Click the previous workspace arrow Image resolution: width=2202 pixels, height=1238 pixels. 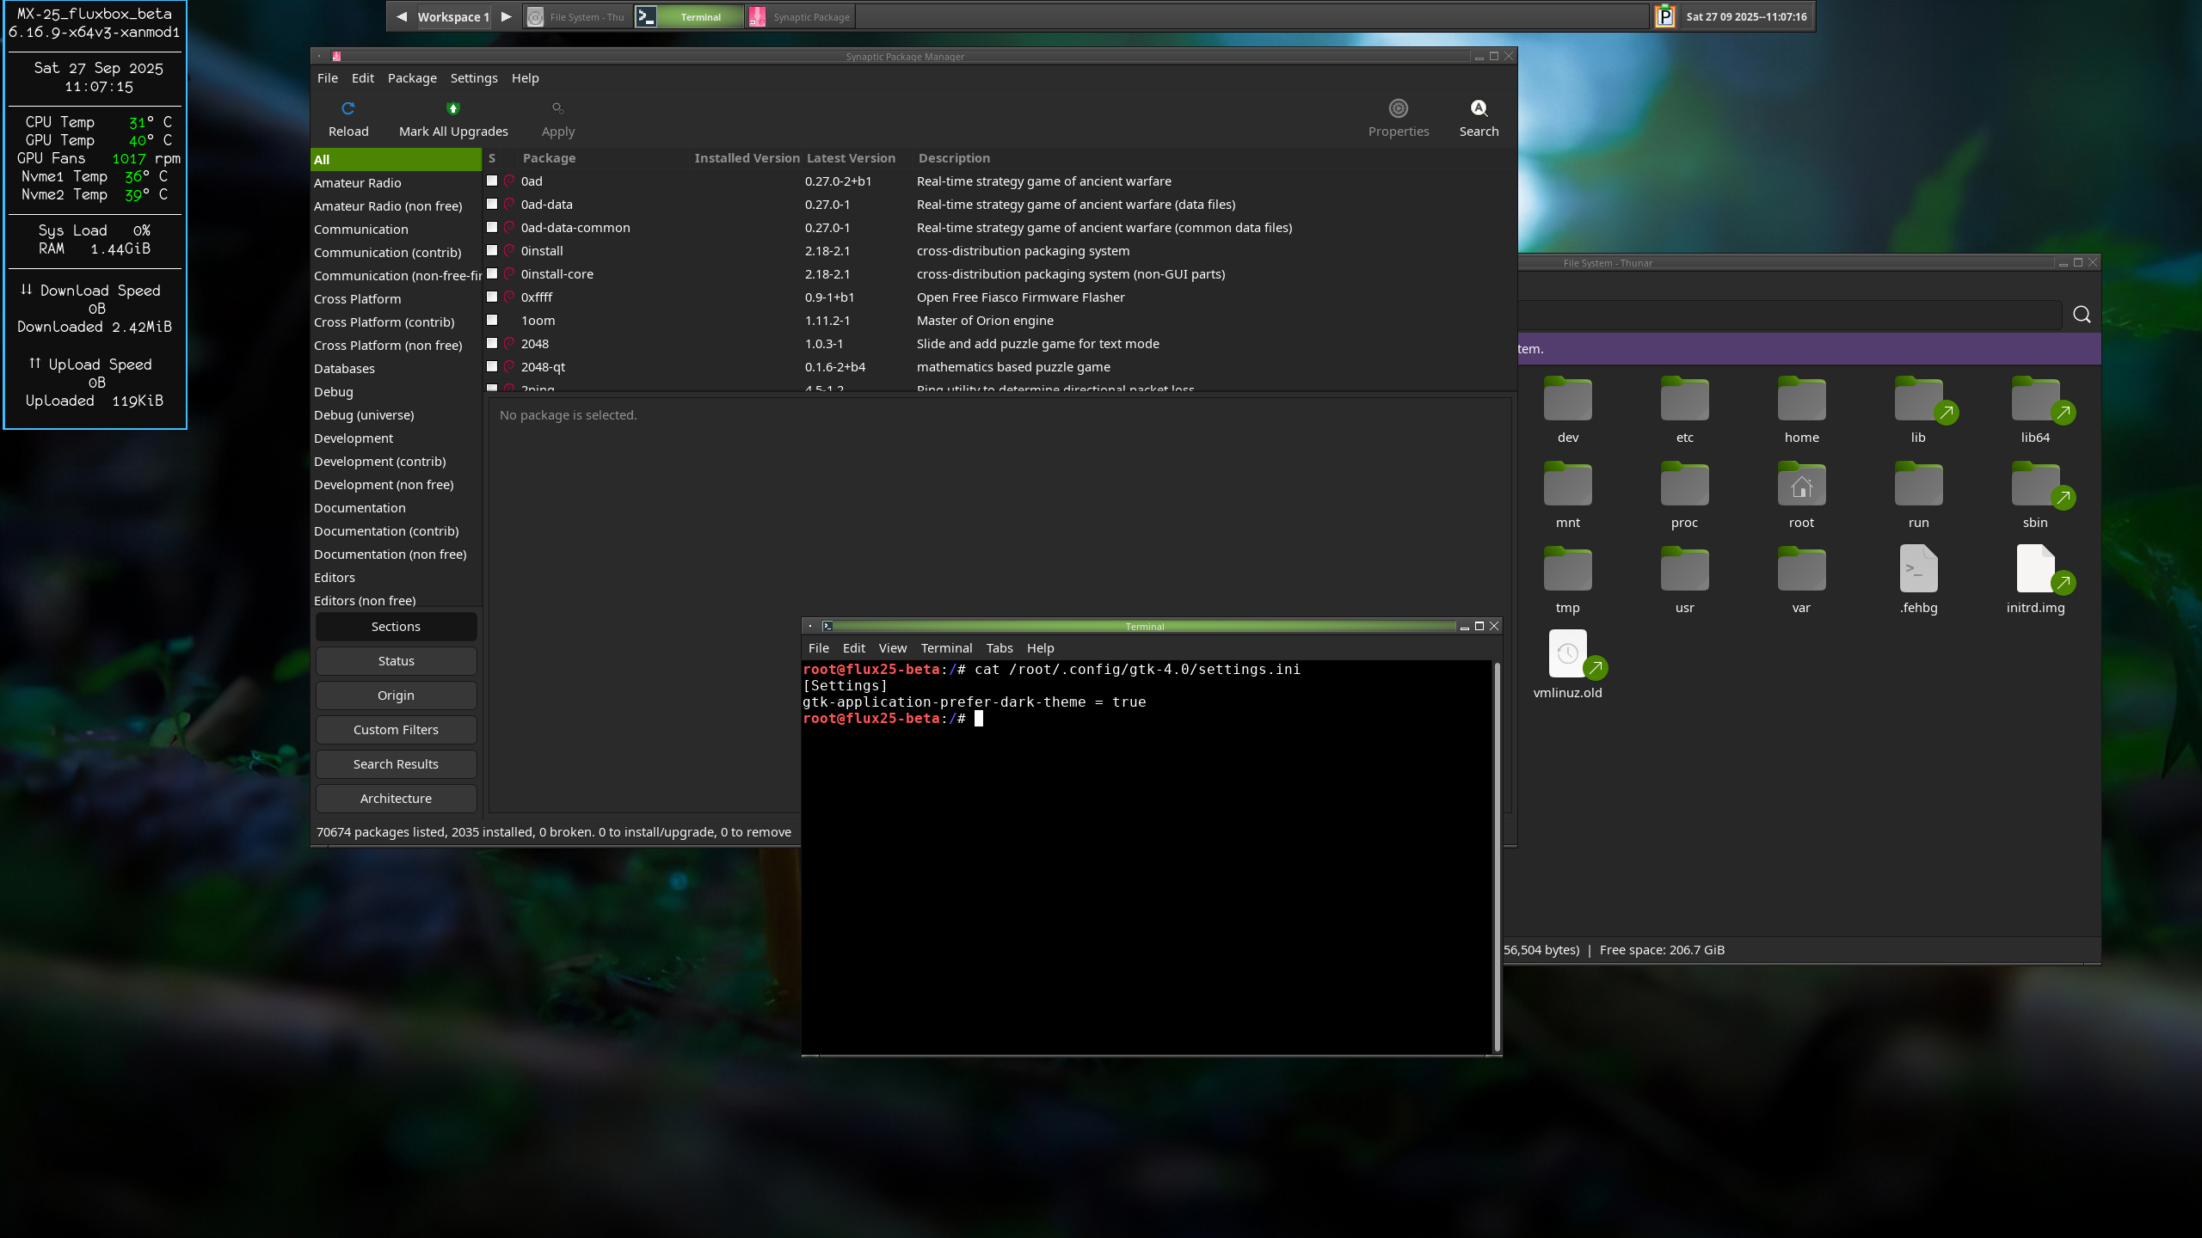coord(402,16)
